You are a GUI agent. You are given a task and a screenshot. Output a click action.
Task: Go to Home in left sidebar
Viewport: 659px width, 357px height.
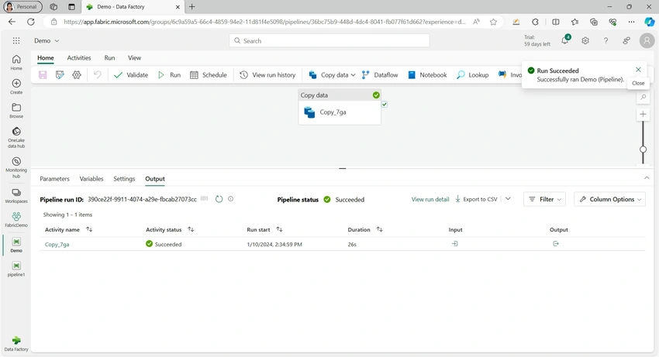tap(16, 62)
